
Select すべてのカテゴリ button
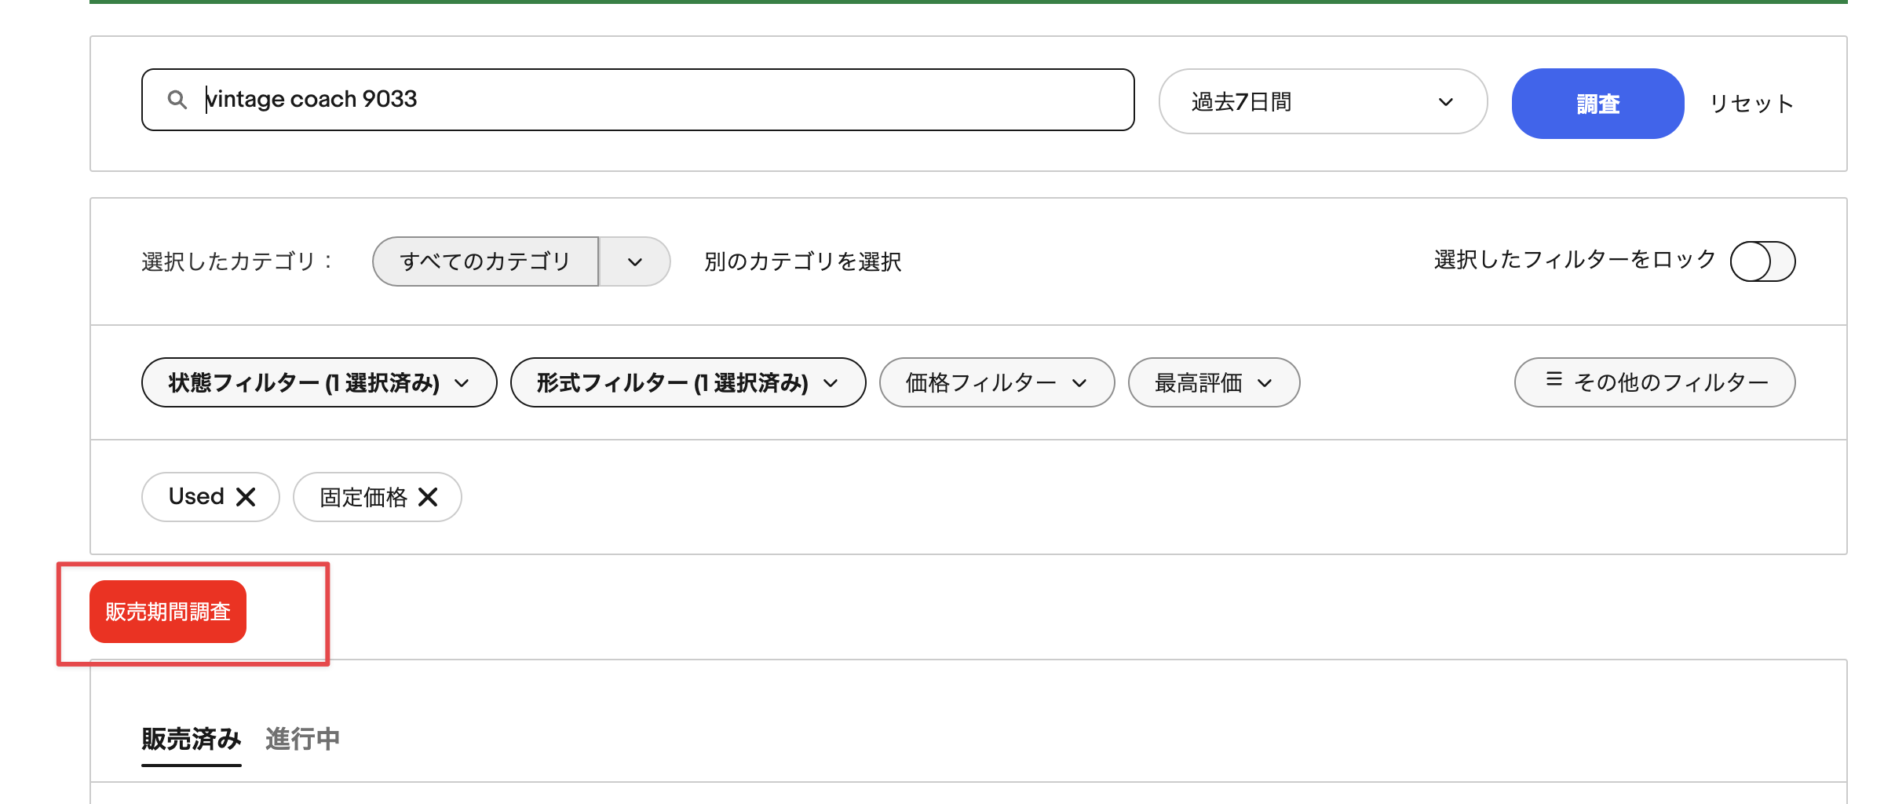(485, 261)
